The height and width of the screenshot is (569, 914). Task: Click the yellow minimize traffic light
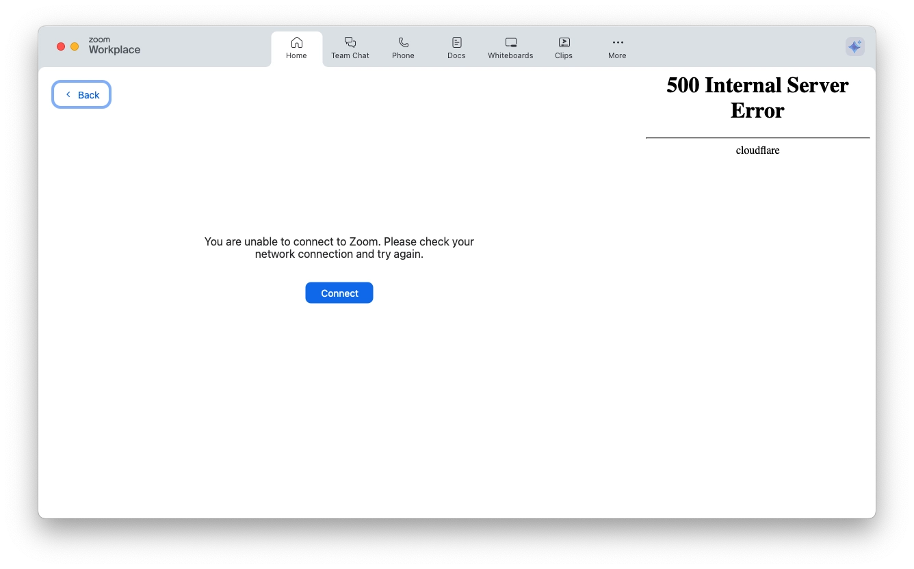[x=75, y=47]
